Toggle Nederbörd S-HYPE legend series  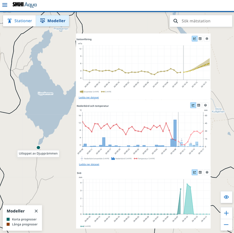[121, 158]
